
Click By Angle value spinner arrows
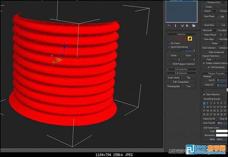194,51
